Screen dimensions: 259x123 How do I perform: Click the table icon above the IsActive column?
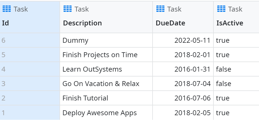click(221, 9)
